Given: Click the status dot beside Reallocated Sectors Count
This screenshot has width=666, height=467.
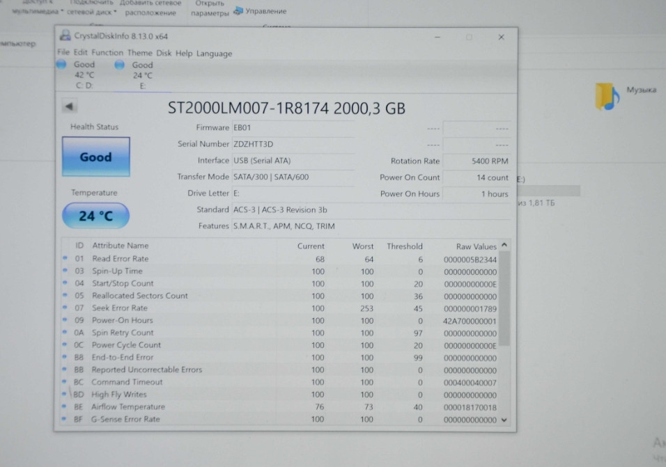Looking at the screenshot, I should (65, 296).
